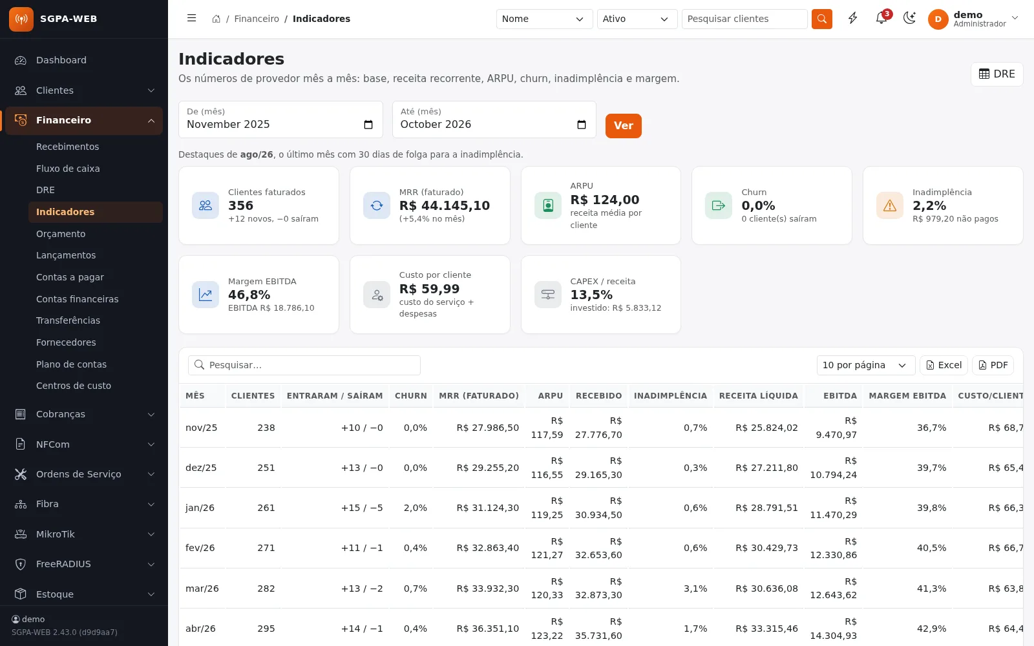Image resolution: width=1034 pixels, height=646 pixels.
Task: Click the CAPEX / receita icon
Action: coord(548,295)
